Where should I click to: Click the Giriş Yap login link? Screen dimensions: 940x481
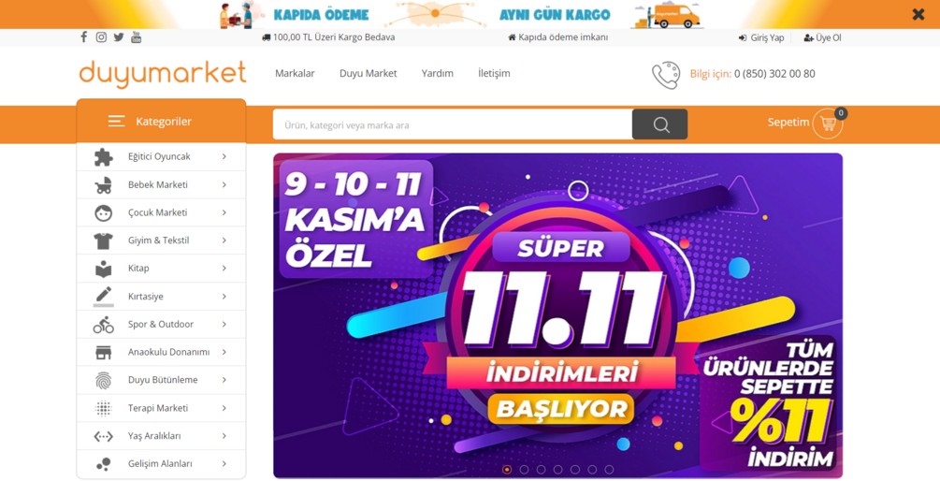point(762,37)
